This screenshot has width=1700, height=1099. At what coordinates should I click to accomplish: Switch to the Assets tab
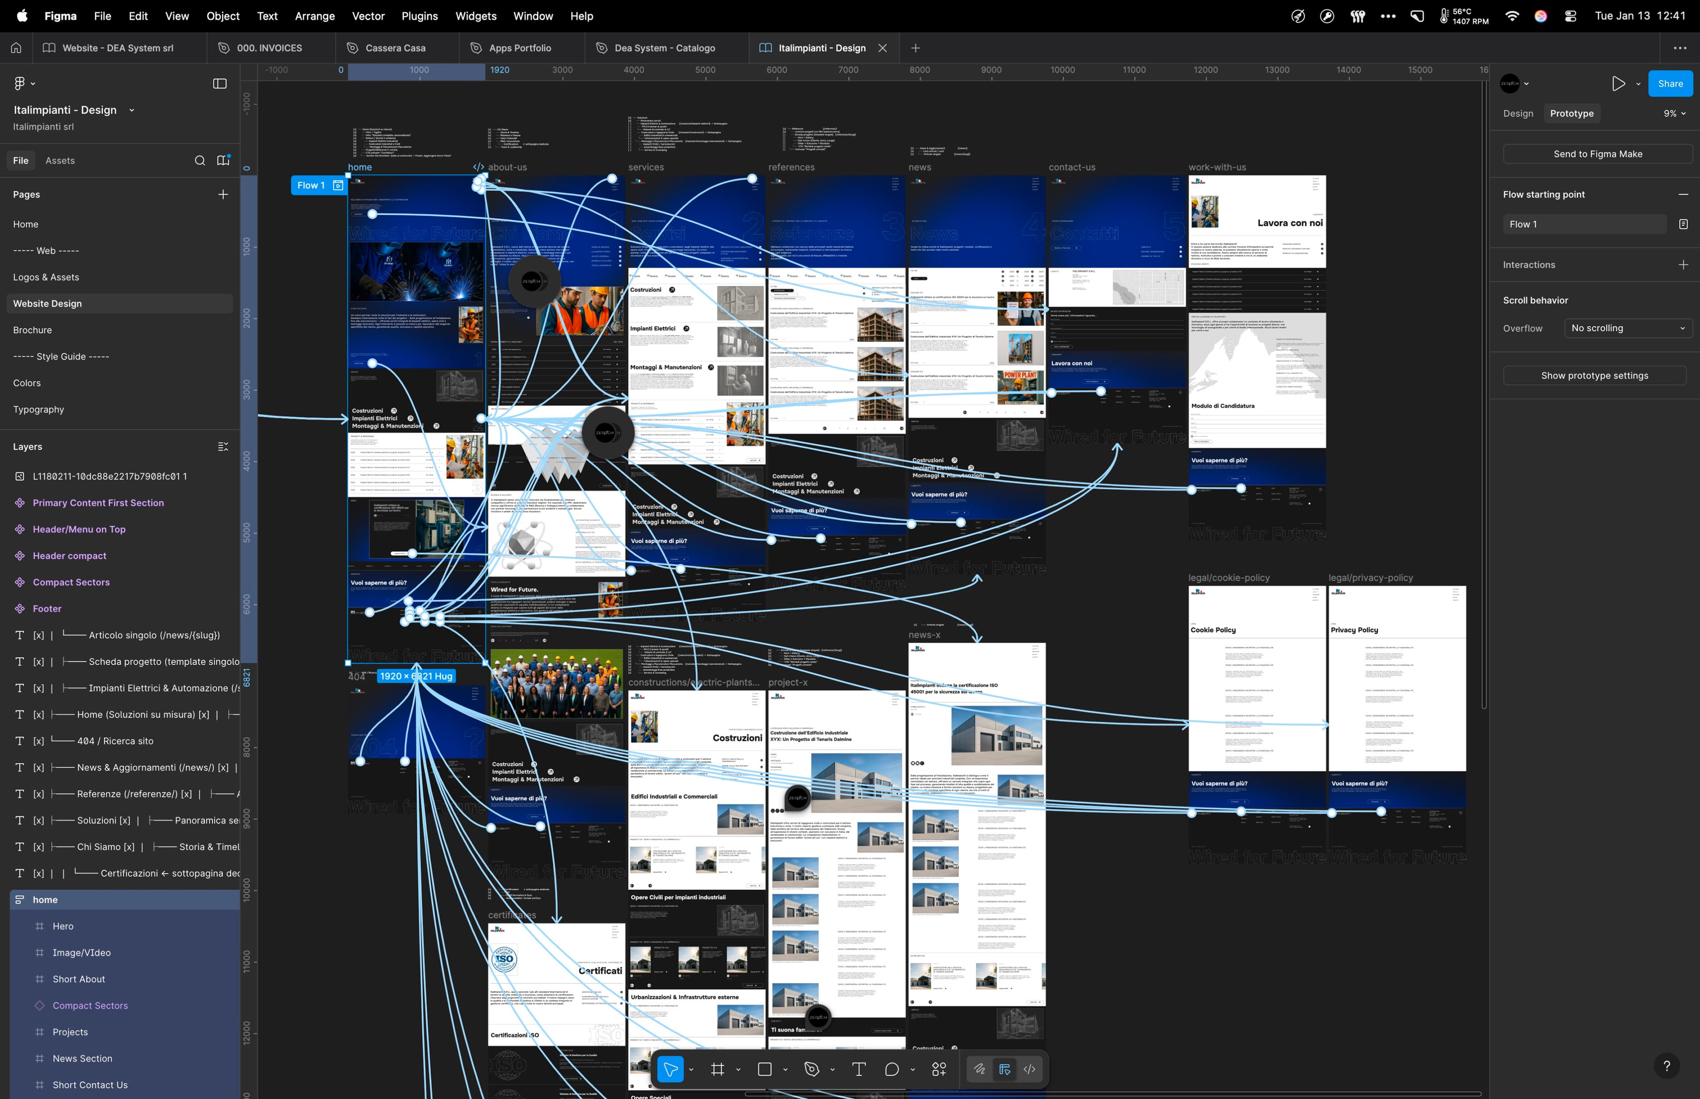[x=60, y=161]
